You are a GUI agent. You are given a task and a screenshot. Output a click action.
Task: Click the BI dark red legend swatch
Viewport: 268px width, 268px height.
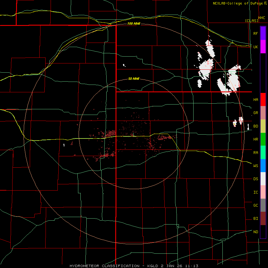tap(263, 219)
